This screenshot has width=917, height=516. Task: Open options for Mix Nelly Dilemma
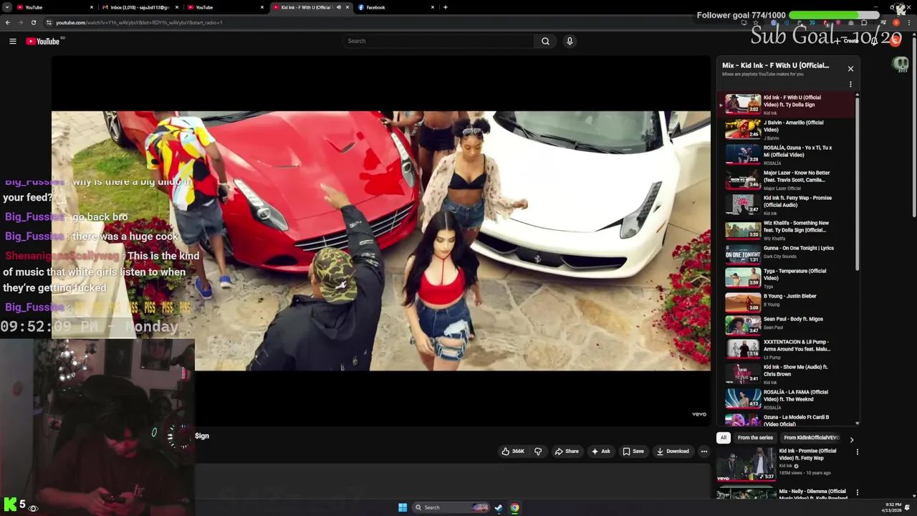[857, 492]
